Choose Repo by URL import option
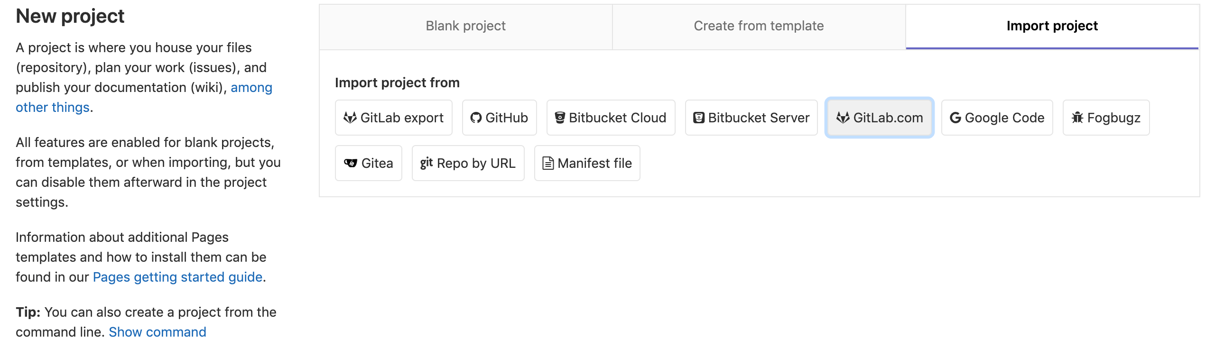The height and width of the screenshot is (348, 1206). pos(468,163)
